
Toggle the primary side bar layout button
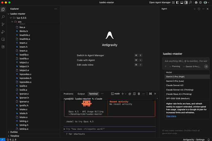178,2
